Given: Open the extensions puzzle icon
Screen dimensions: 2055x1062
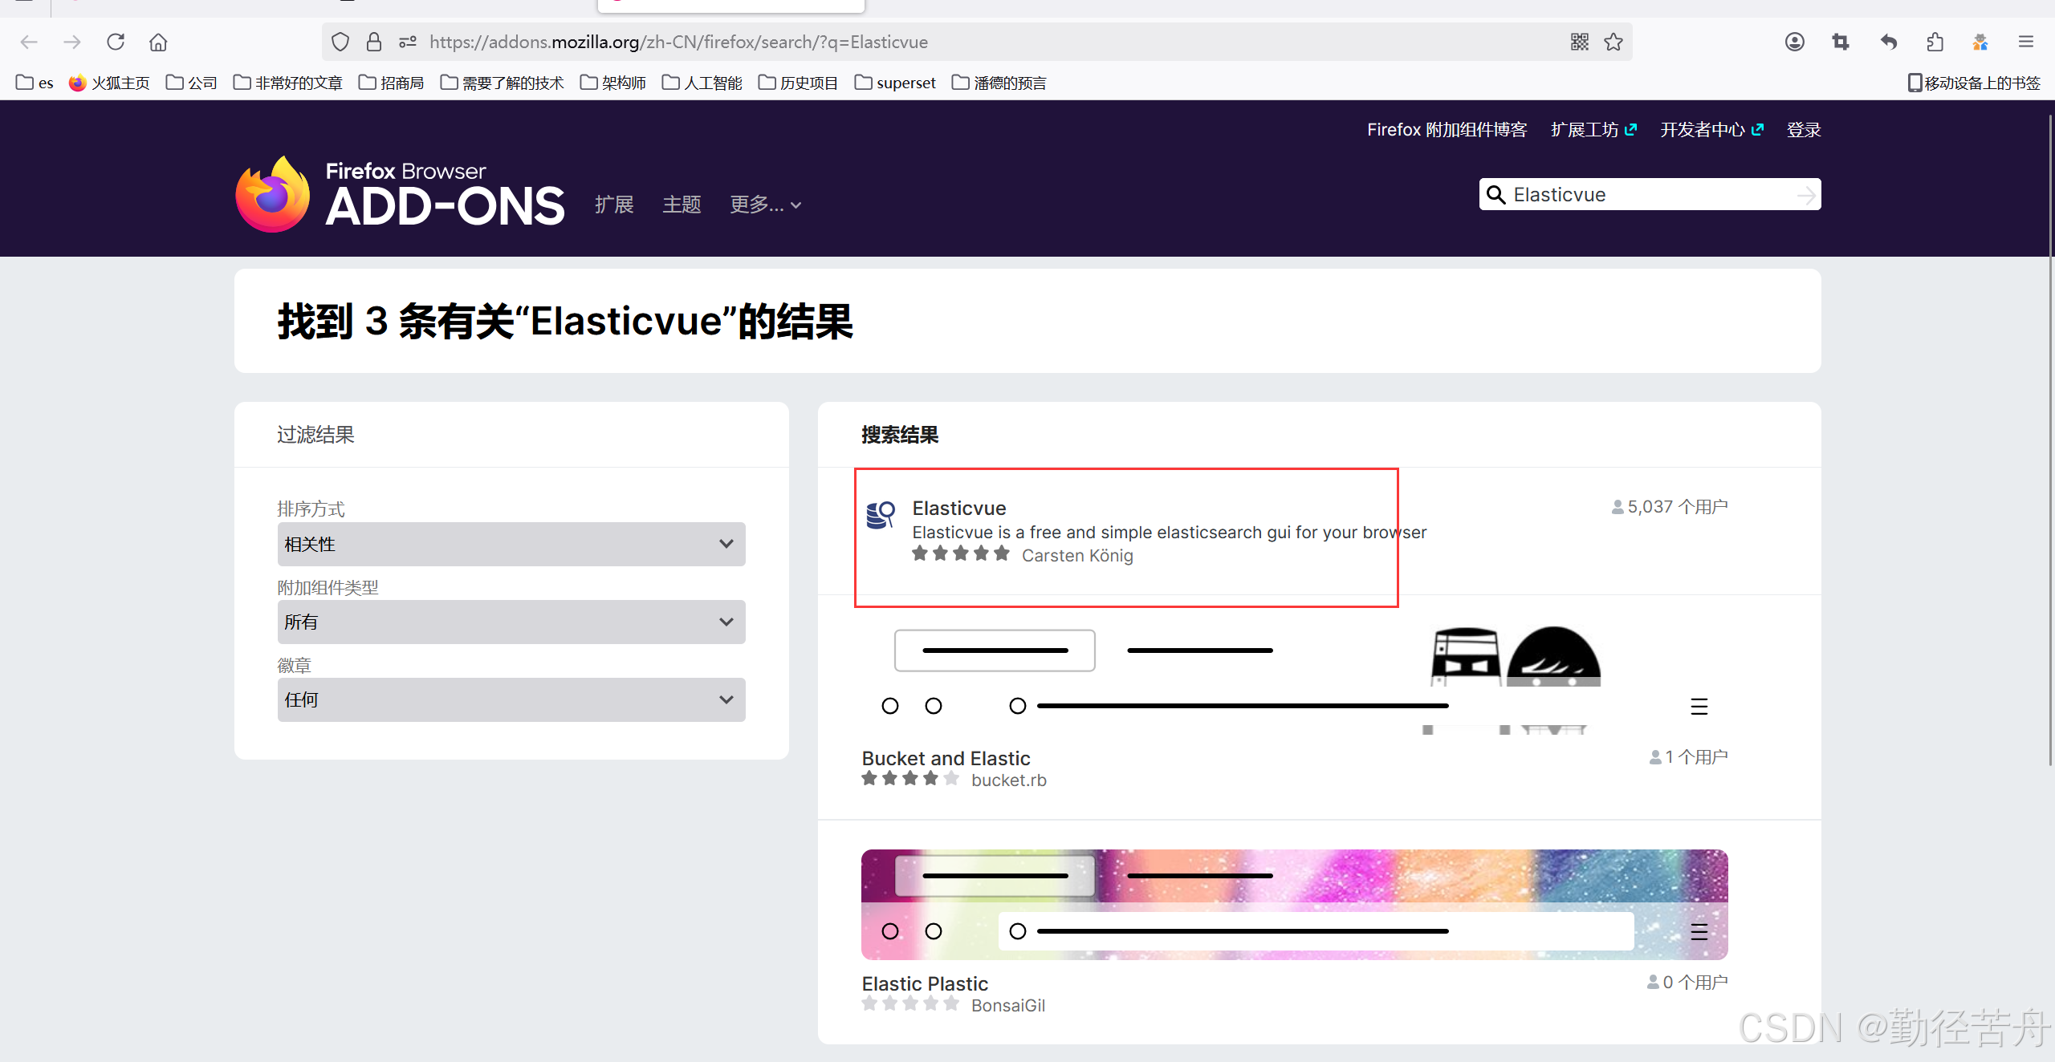Looking at the screenshot, I should coord(1935,42).
